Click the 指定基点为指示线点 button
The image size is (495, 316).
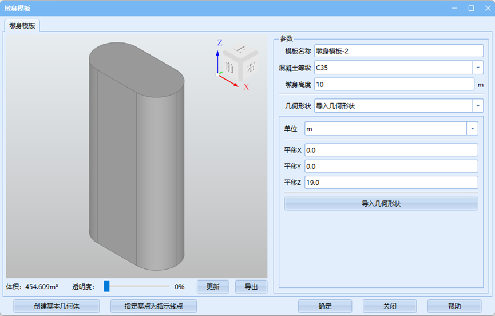[153, 306]
